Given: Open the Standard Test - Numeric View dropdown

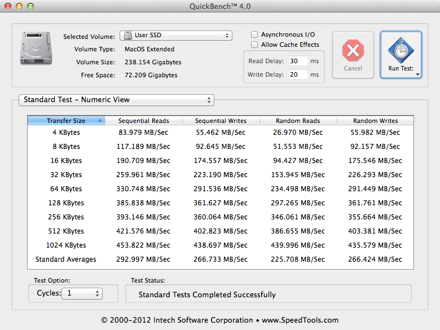Looking at the screenshot, I should click(116, 100).
